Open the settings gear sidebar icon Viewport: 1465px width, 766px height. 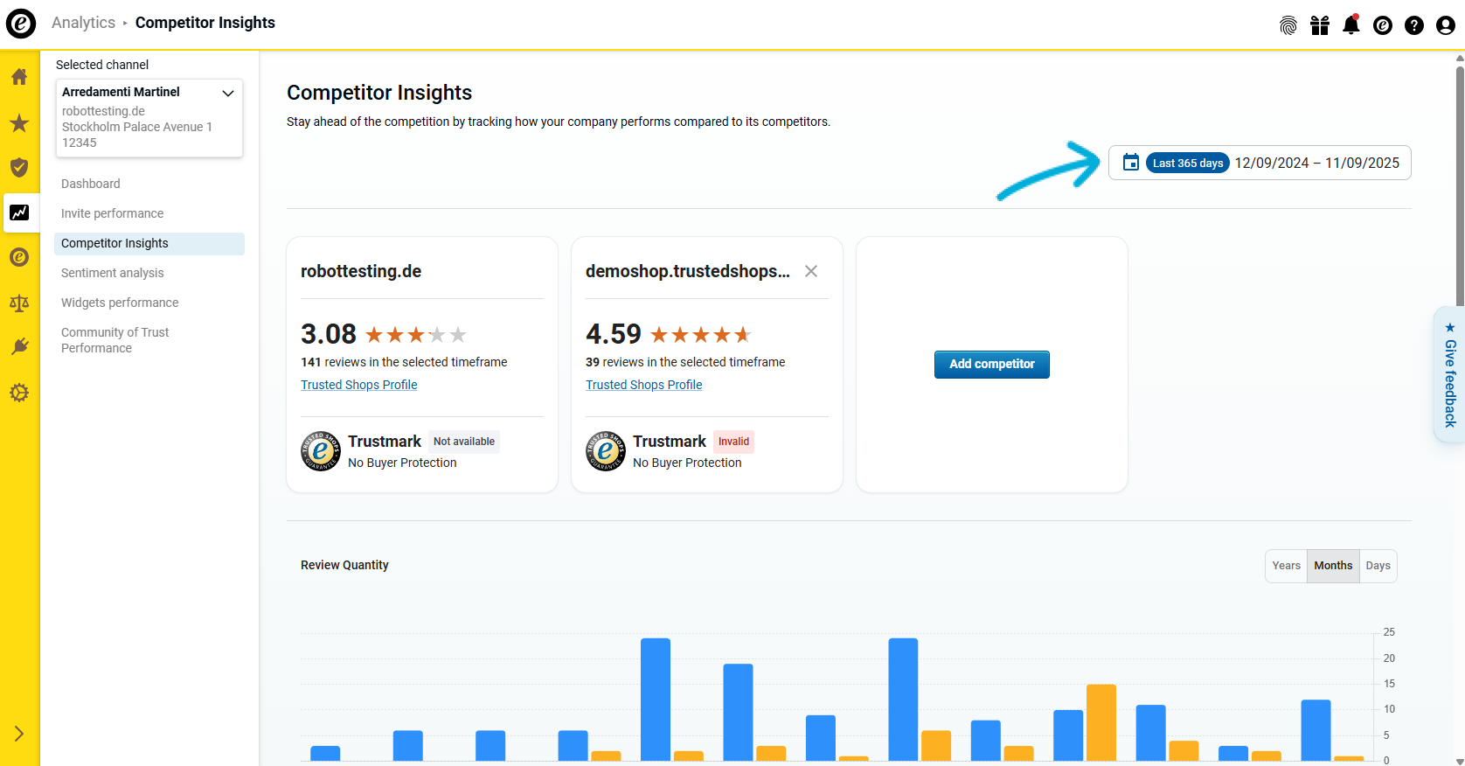[x=19, y=393]
